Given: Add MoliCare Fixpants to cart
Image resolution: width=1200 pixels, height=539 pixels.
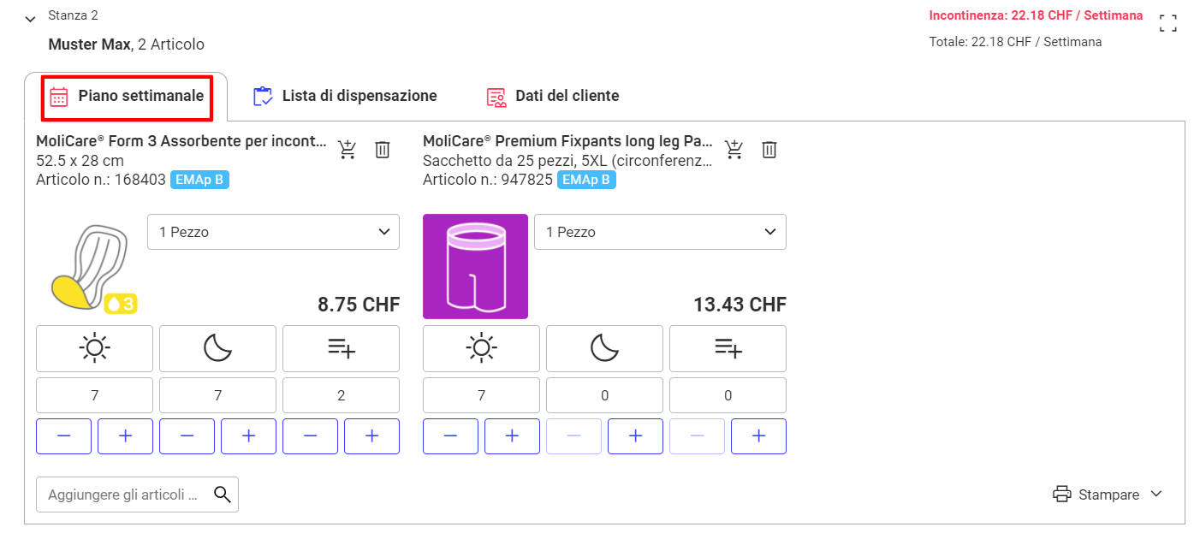Looking at the screenshot, I should coord(734,150).
